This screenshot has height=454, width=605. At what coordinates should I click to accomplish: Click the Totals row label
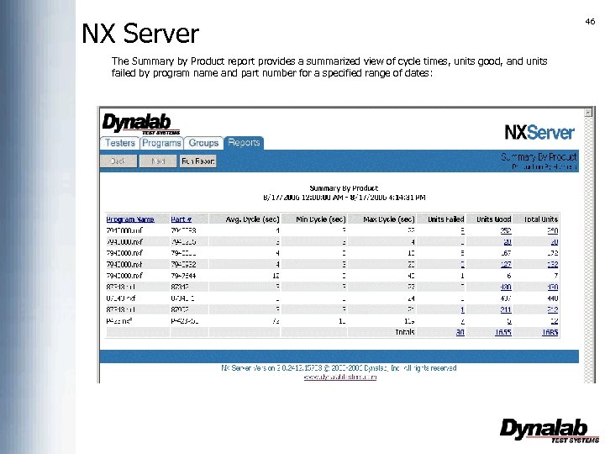click(x=405, y=332)
